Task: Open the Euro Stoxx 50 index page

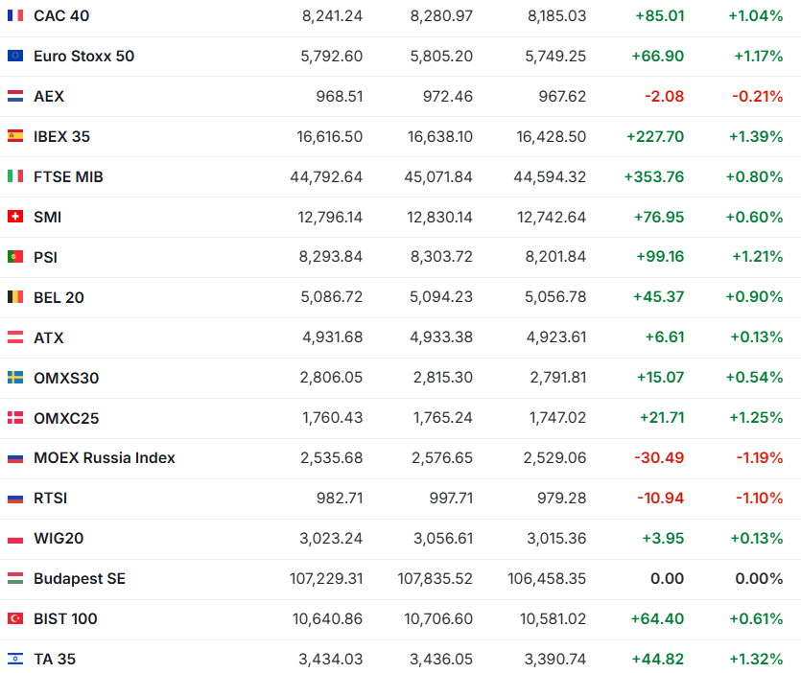Action: click(83, 57)
